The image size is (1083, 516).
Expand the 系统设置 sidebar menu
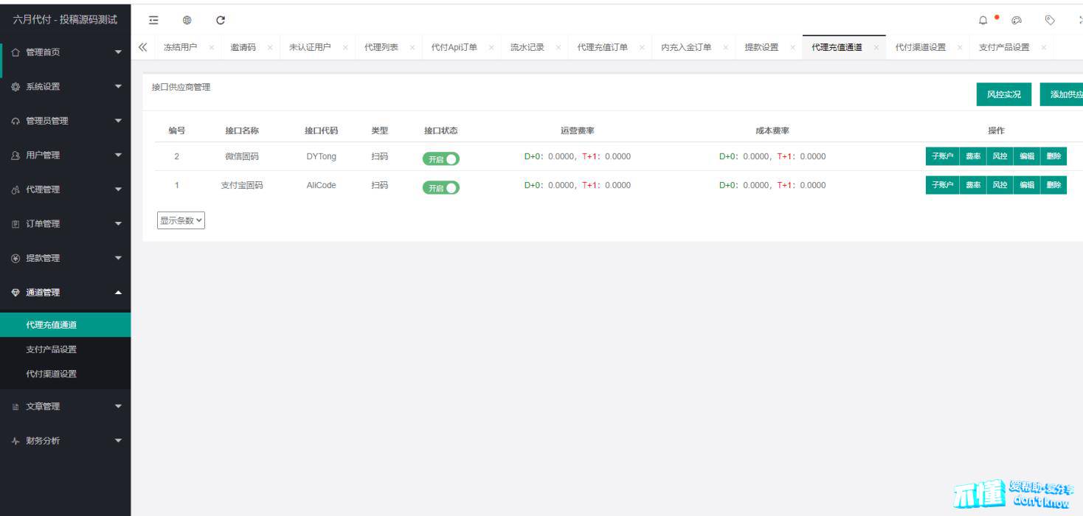point(65,86)
